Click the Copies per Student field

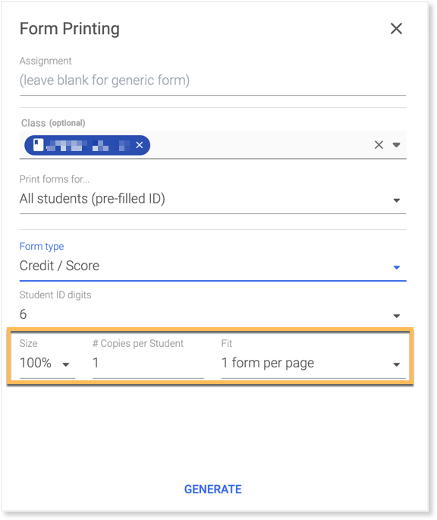pyautogui.click(x=148, y=363)
